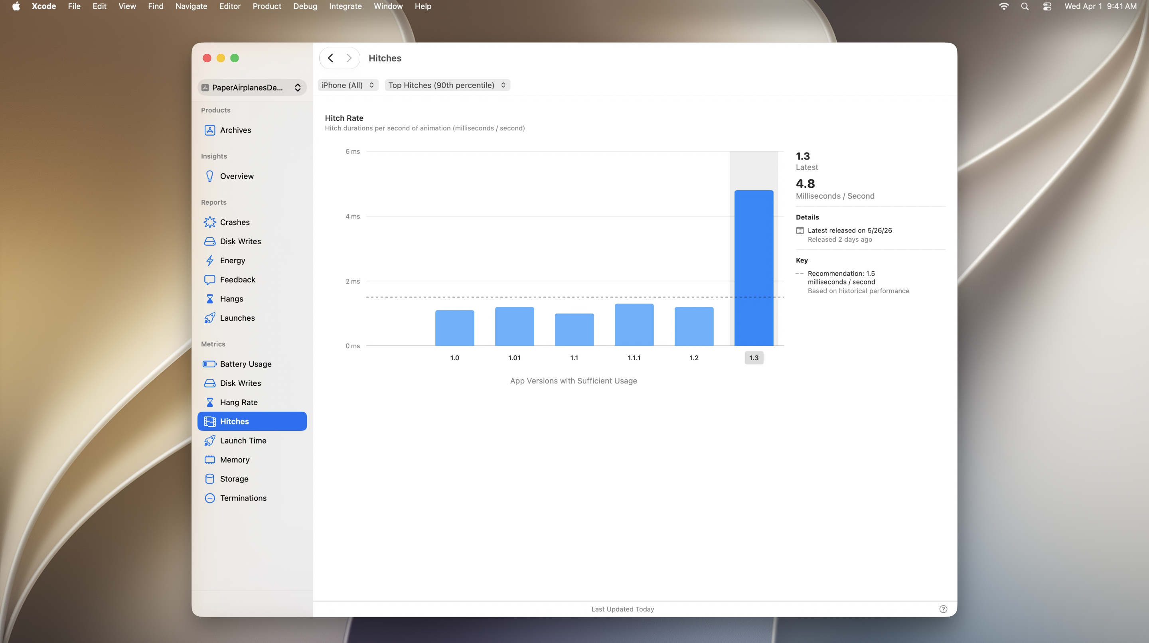The image size is (1149, 643).
Task: Open the Find menu
Action: (x=155, y=6)
